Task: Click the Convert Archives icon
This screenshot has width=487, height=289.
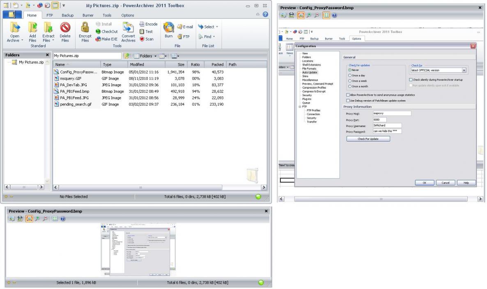Action: (128, 28)
